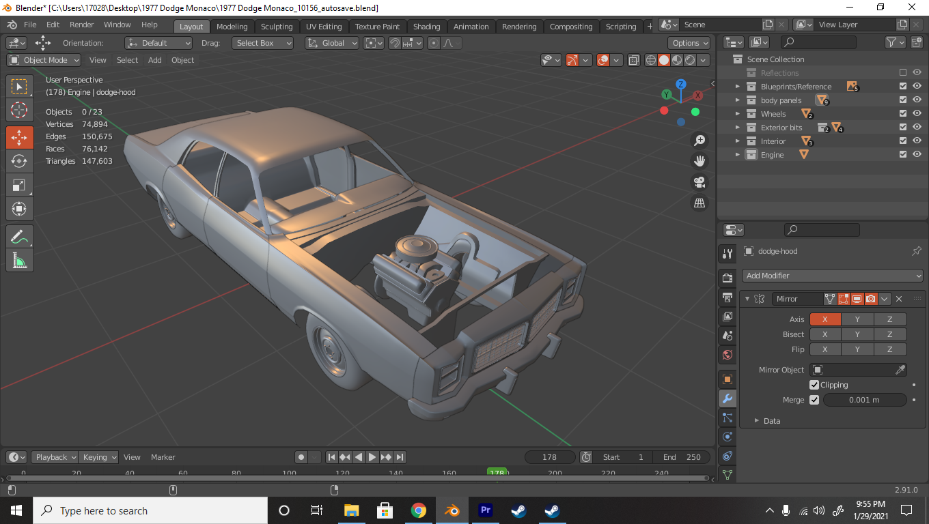This screenshot has width=929, height=524.
Task: Toggle Bisect X button
Action: (x=825, y=334)
